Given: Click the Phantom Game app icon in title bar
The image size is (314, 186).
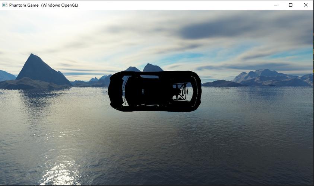Looking at the screenshot, I should (x=4, y=5).
